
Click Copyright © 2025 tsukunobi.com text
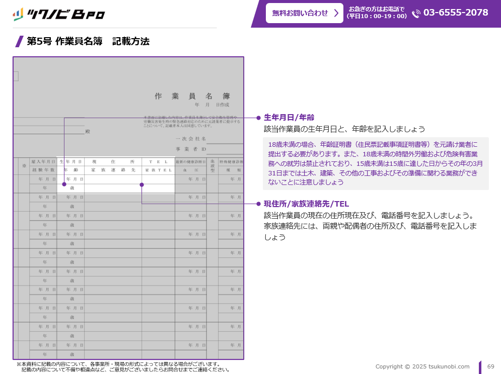coord(422,366)
